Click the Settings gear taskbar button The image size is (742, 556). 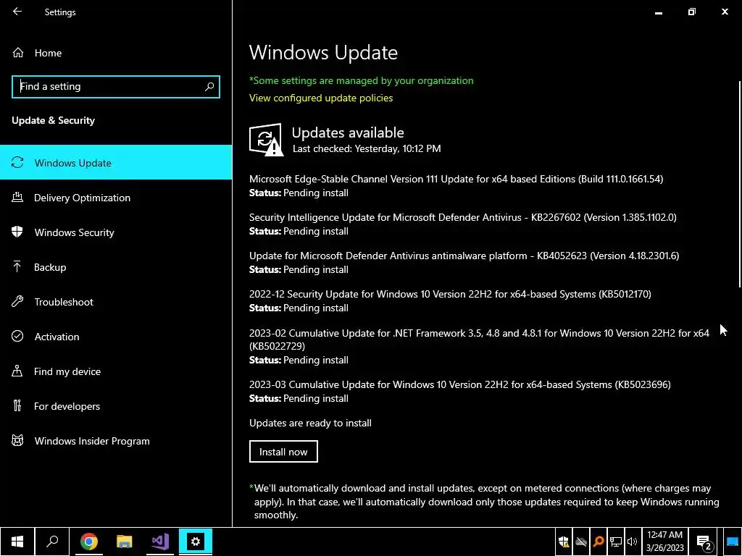(196, 542)
